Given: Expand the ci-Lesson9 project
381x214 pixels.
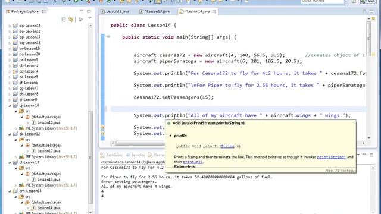Looking at the screenshot, I should (10, 100).
